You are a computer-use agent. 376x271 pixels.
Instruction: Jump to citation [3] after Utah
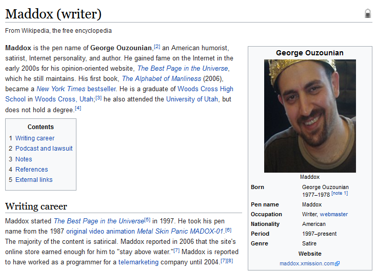98,98
